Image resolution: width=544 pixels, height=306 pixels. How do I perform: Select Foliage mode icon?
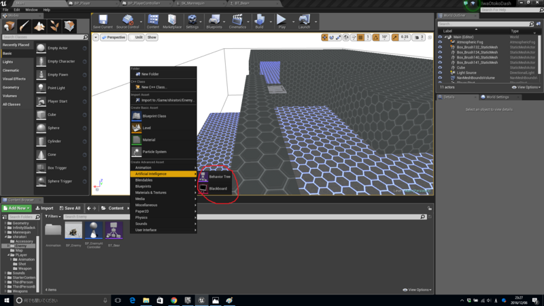pyautogui.click(x=54, y=26)
